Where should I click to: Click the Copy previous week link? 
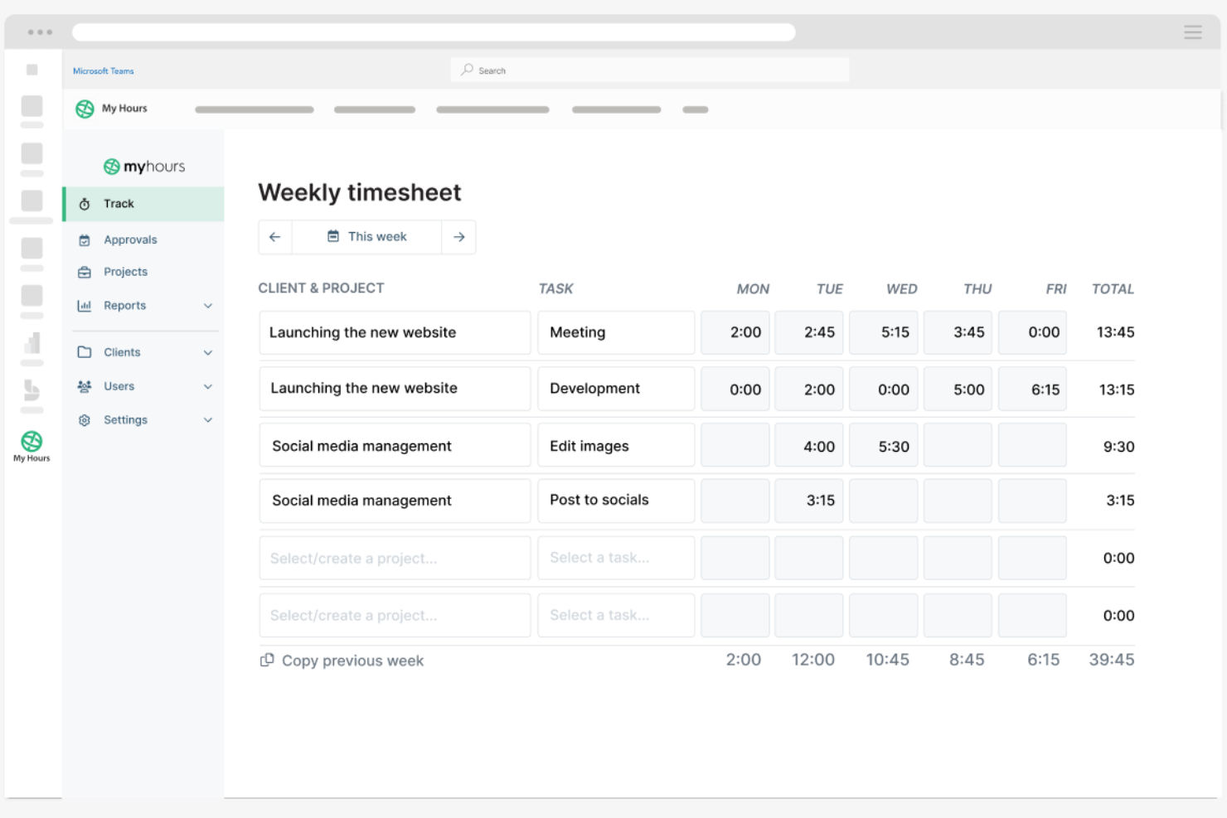(352, 660)
